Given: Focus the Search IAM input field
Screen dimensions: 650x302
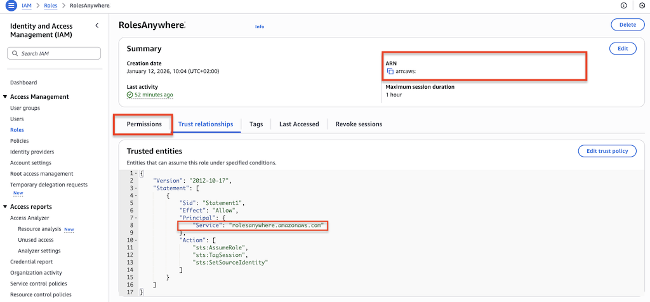Looking at the screenshot, I should [x=58, y=54].
